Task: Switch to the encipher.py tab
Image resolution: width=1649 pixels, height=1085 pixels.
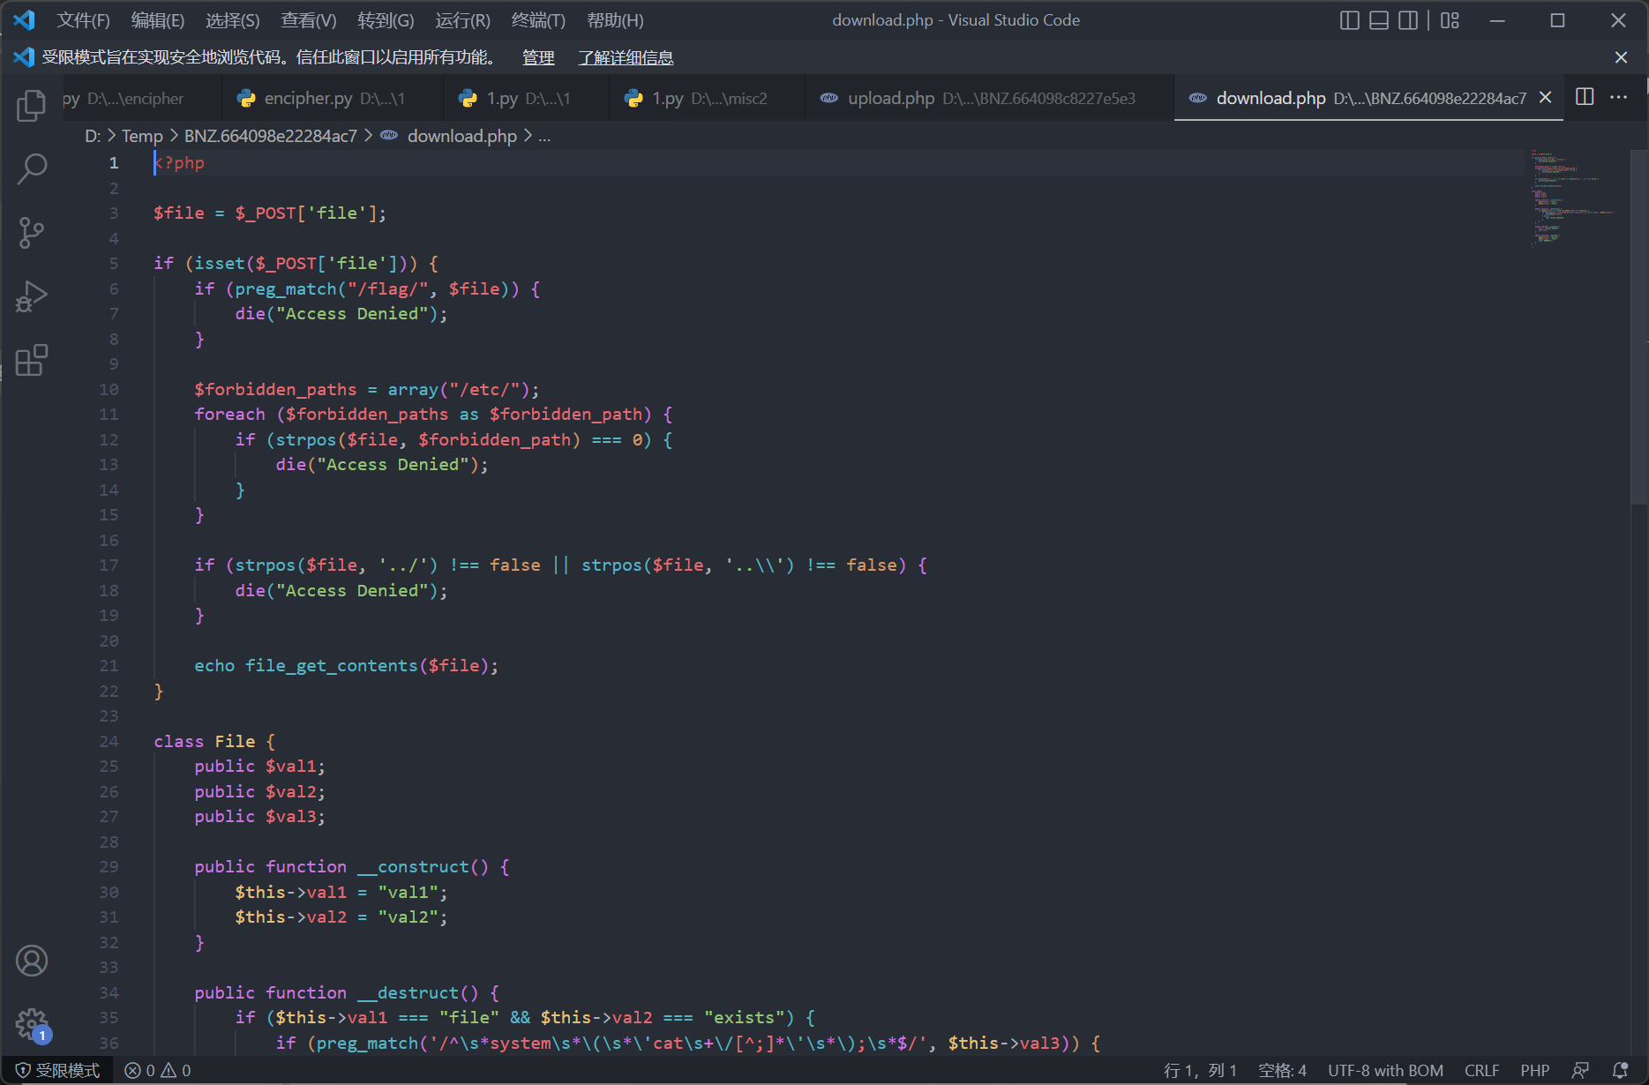Action: pyautogui.click(x=332, y=98)
